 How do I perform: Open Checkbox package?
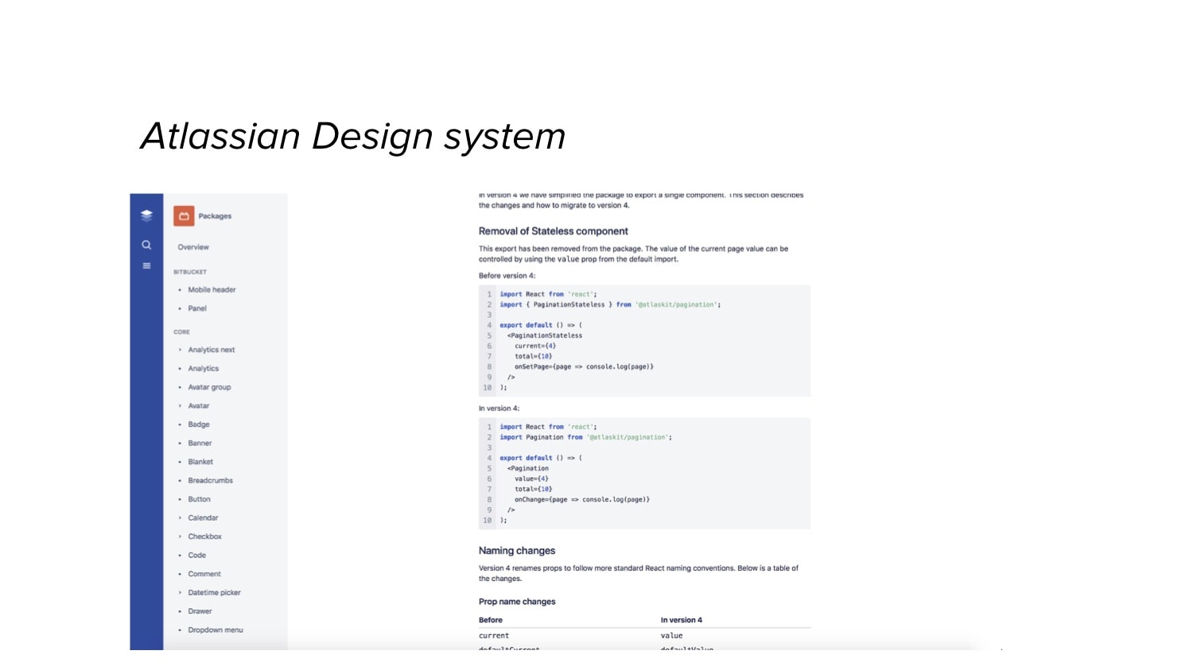[204, 536]
